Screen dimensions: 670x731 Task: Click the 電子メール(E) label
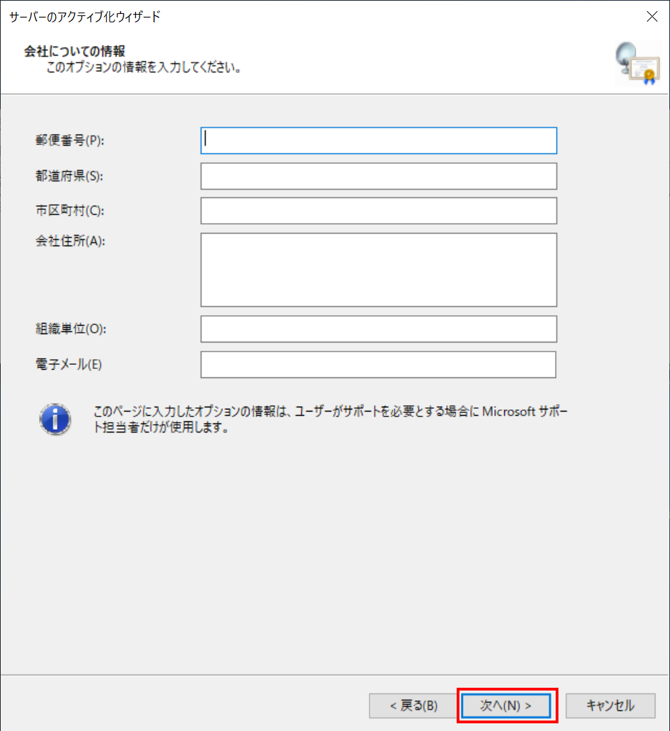(x=68, y=364)
